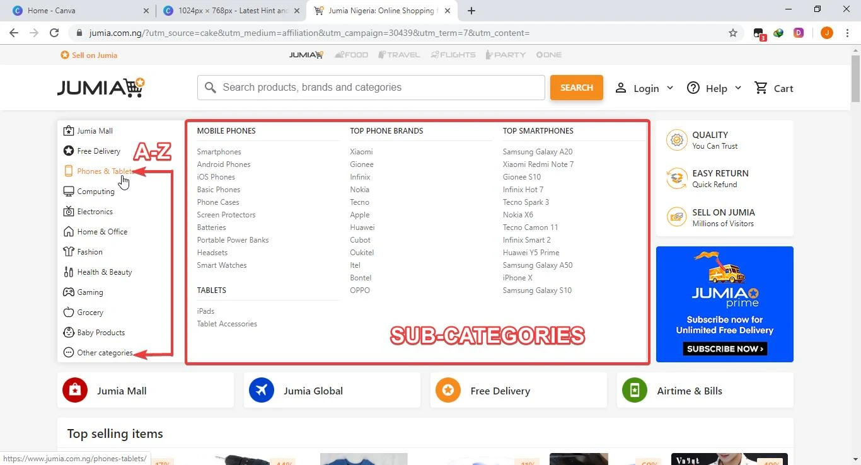Viewport: 861px width, 465px height.
Task: Open iPhone X under Top Smartphones
Action: point(517,278)
